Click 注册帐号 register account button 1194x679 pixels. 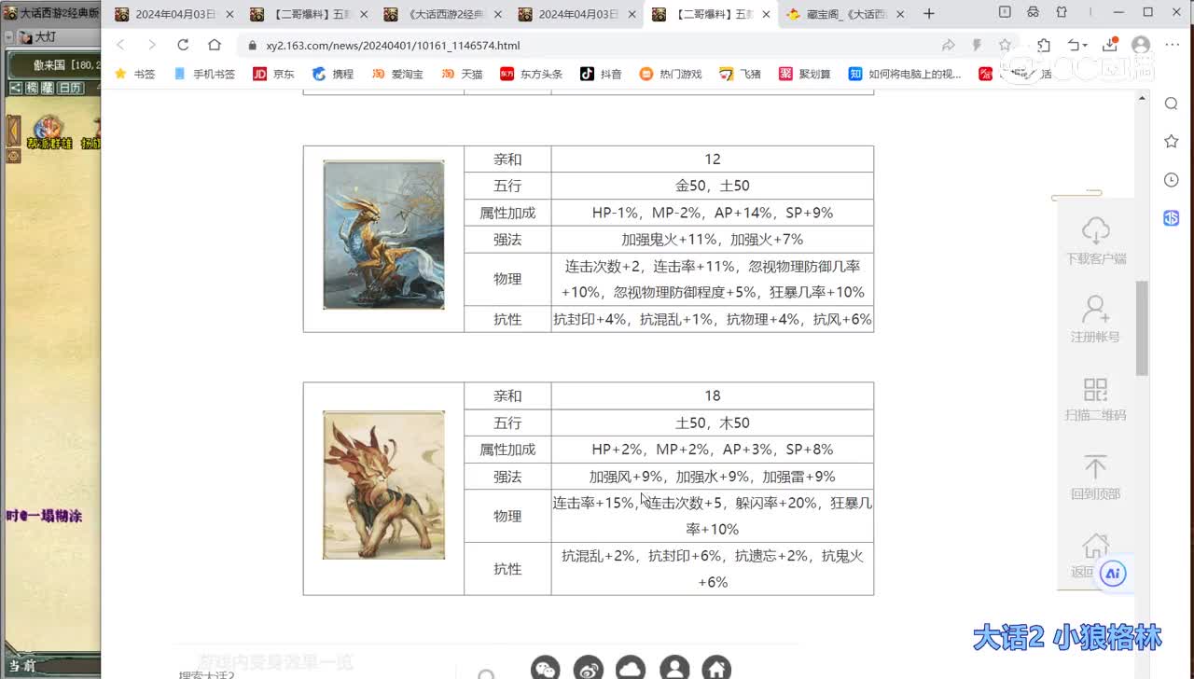click(x=1095, y=319)
